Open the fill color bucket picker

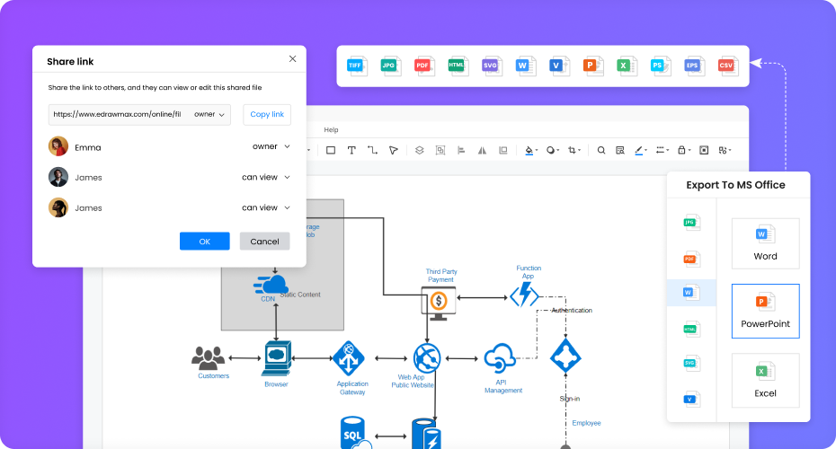point(530,150)
